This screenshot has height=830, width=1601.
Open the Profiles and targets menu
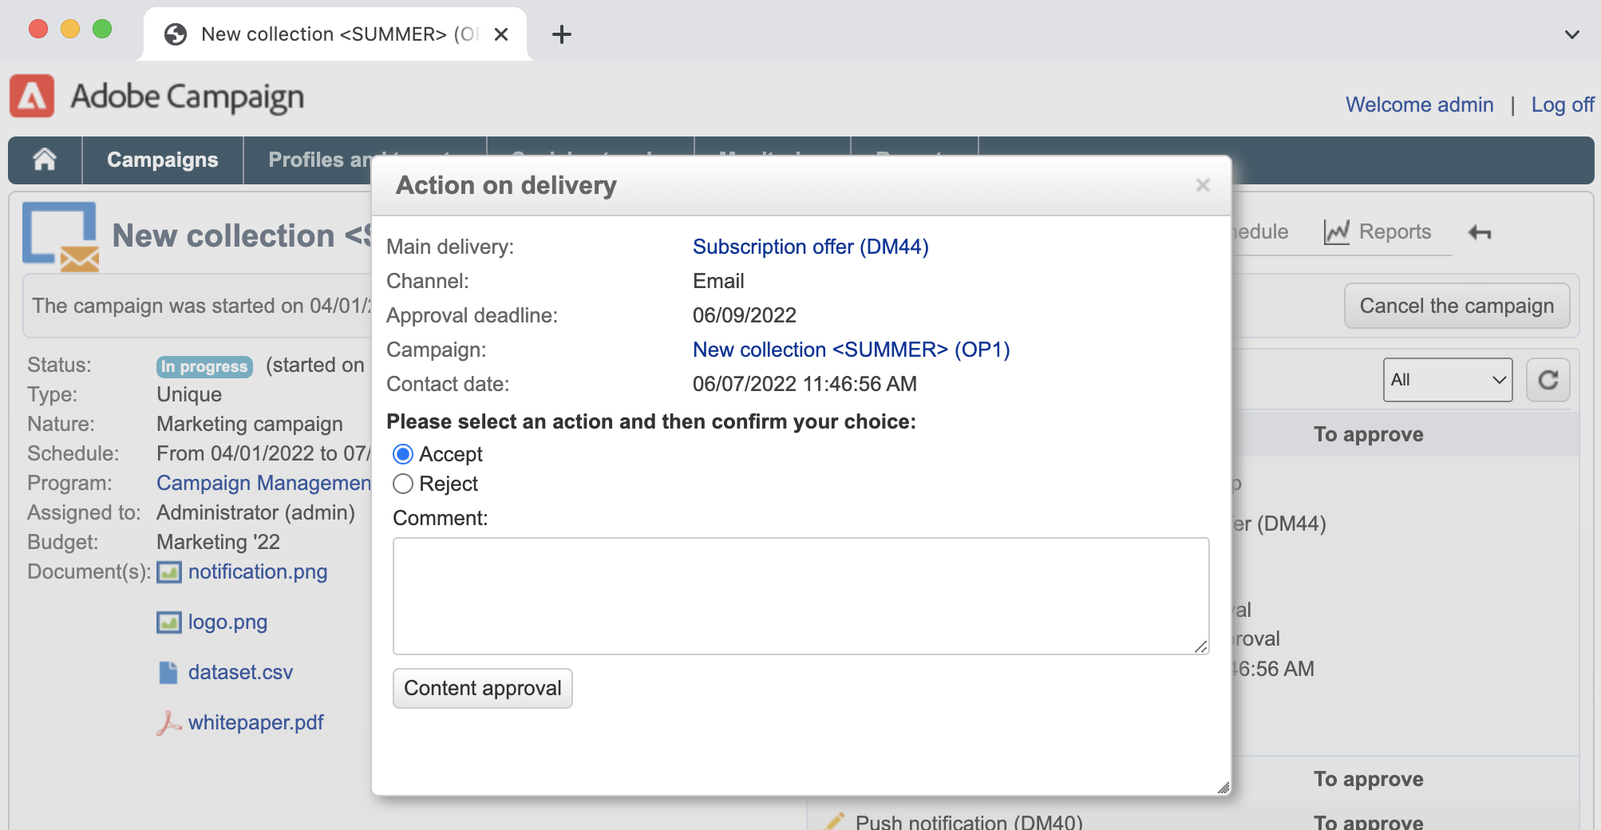click(319, 160)
